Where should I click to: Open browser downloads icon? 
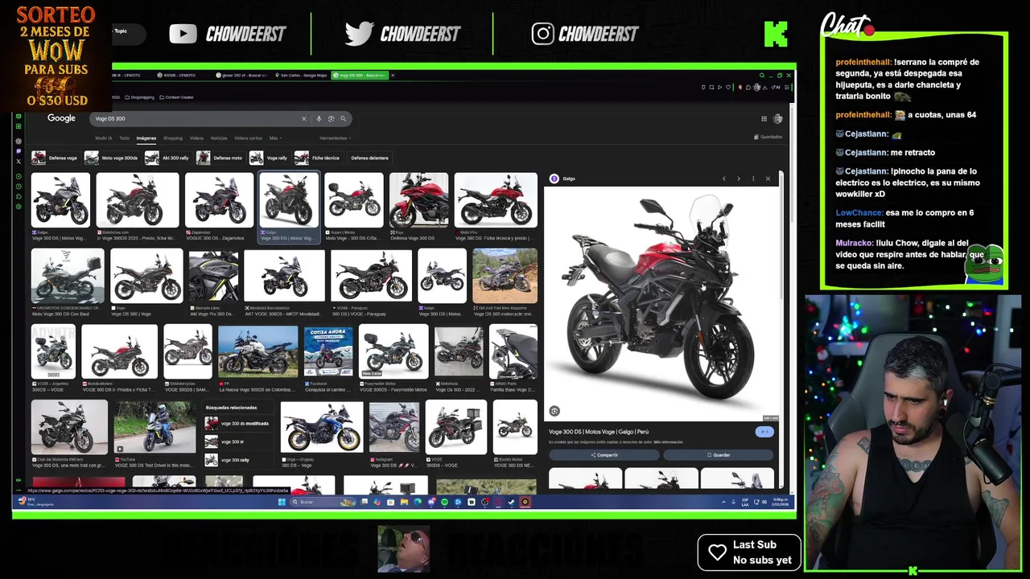(x=764, y=87)
